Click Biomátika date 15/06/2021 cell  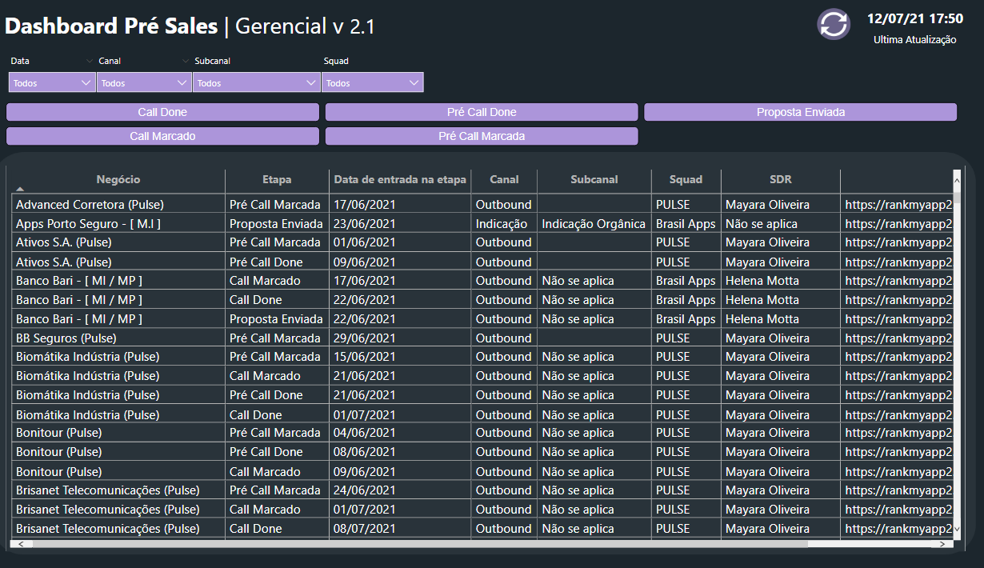click(x=364, y=357)
